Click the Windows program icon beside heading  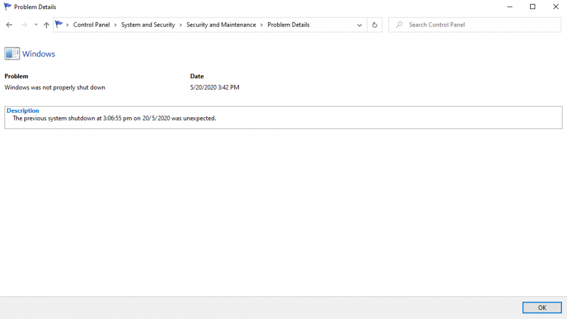[12, 54]
